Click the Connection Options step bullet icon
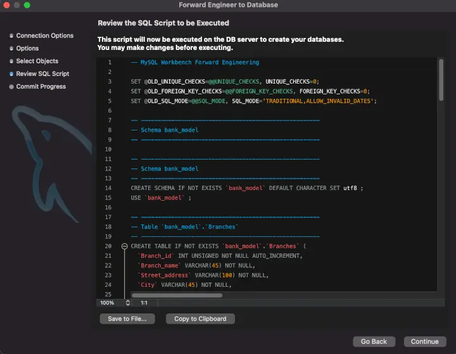456x354 pixels. tap(11, 36)
